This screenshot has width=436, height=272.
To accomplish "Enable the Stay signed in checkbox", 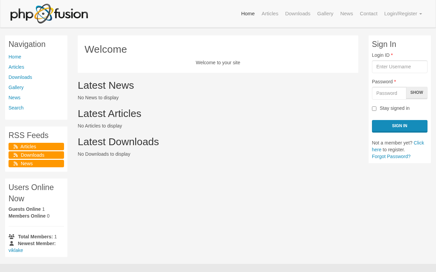I will coord(374,109).
